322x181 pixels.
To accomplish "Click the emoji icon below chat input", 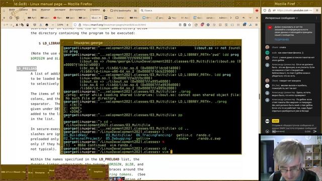I will click(x=267, y=131).
